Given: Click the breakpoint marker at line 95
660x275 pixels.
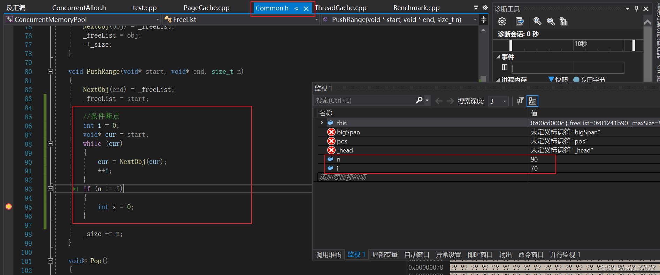Looking at the screenshot, I should (x=9, y=207).
